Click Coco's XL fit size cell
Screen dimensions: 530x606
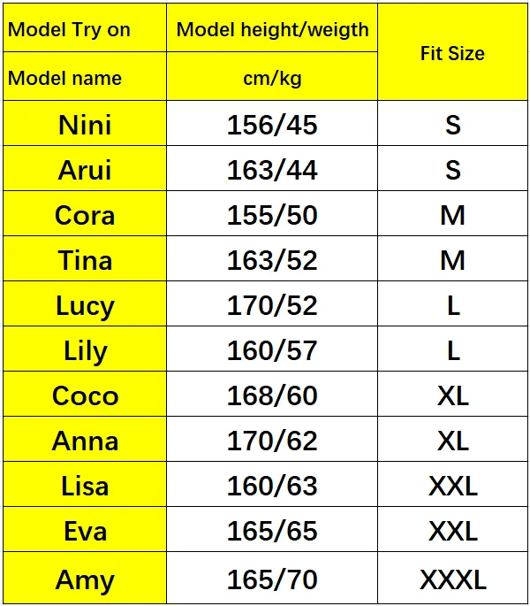click(x=452, y=395)
